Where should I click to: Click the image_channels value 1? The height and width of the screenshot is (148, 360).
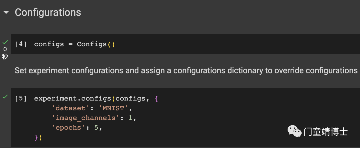tap(131, 118)
